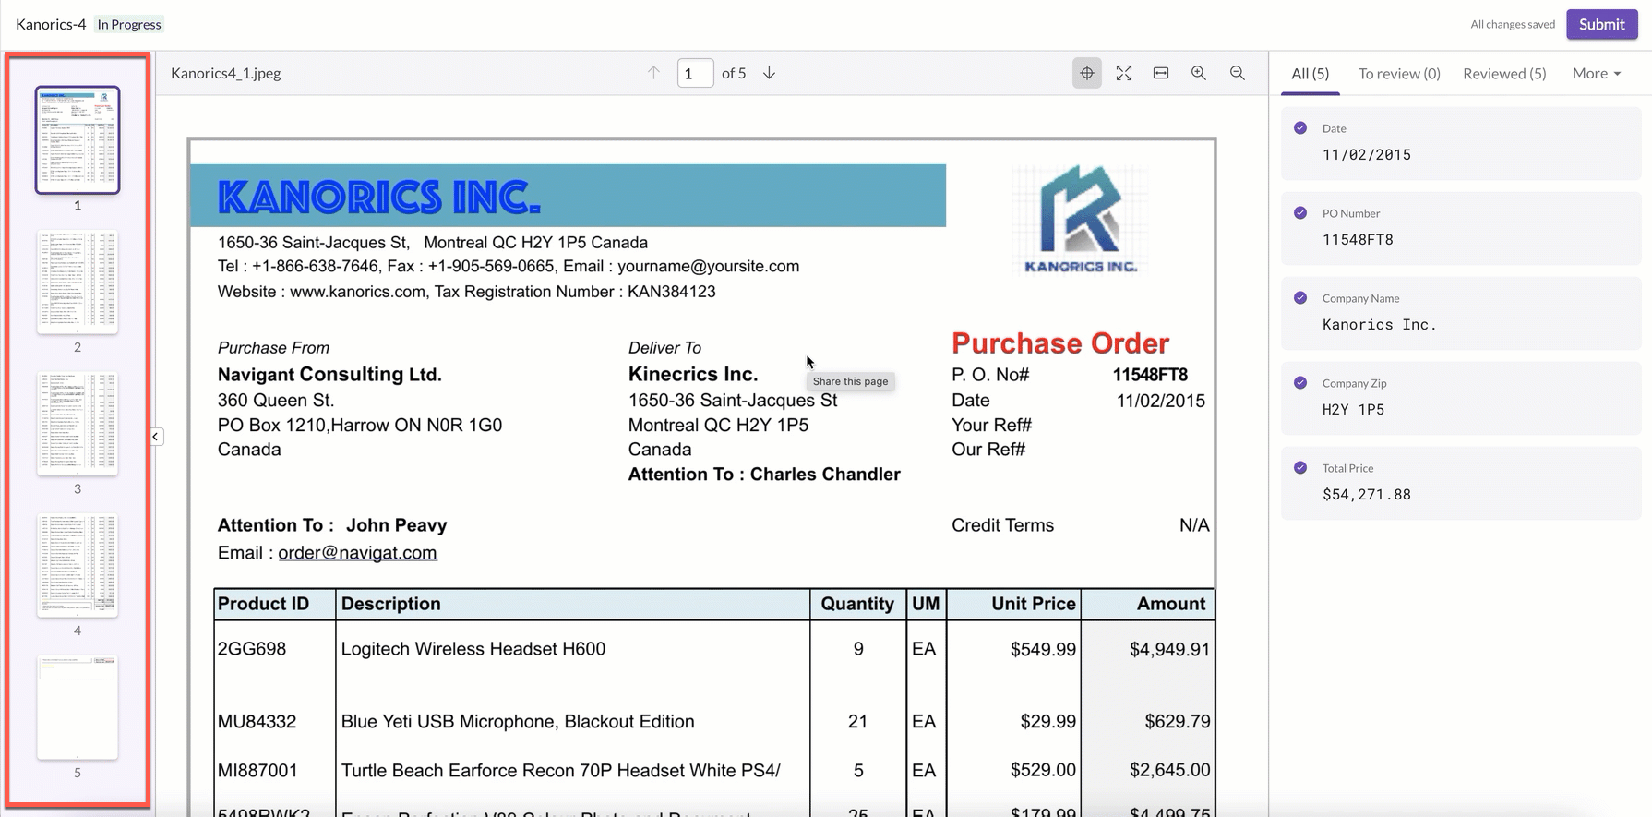
Task: Expand document to full screen view
Action: click(x=1124, y=73)
